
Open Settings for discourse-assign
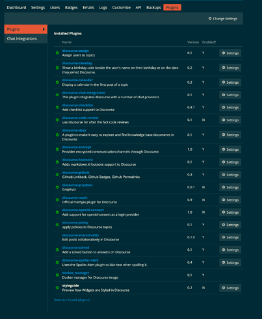click(230, 53)
